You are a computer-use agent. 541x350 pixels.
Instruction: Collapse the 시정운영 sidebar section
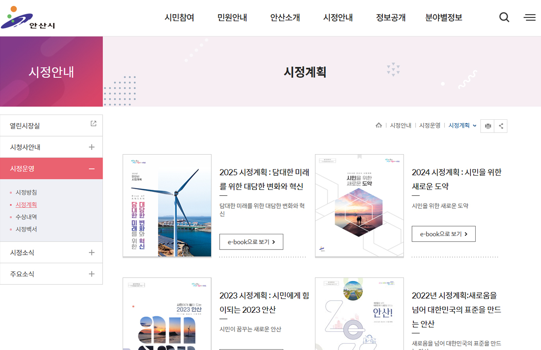coord(92,169)
